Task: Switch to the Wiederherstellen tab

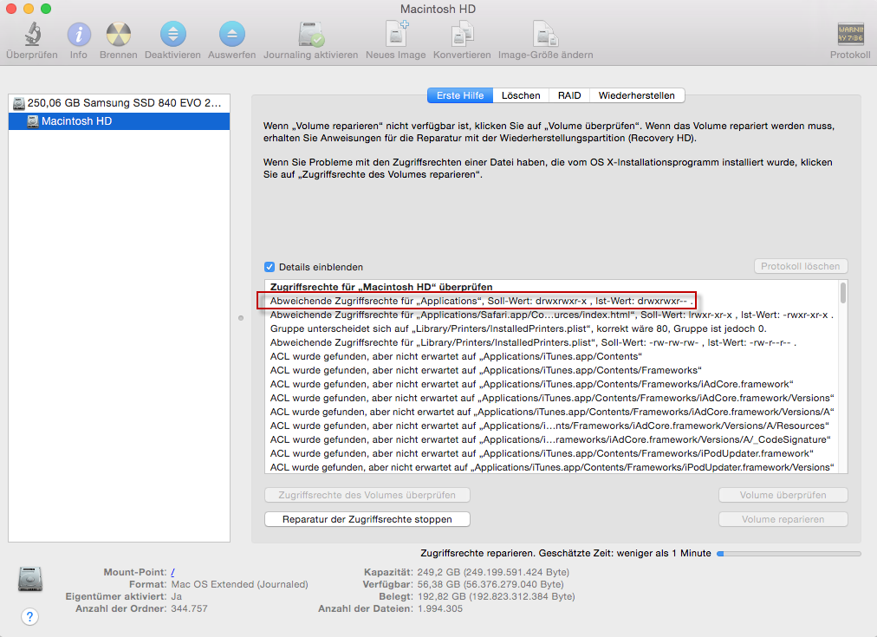Action: 636,95
